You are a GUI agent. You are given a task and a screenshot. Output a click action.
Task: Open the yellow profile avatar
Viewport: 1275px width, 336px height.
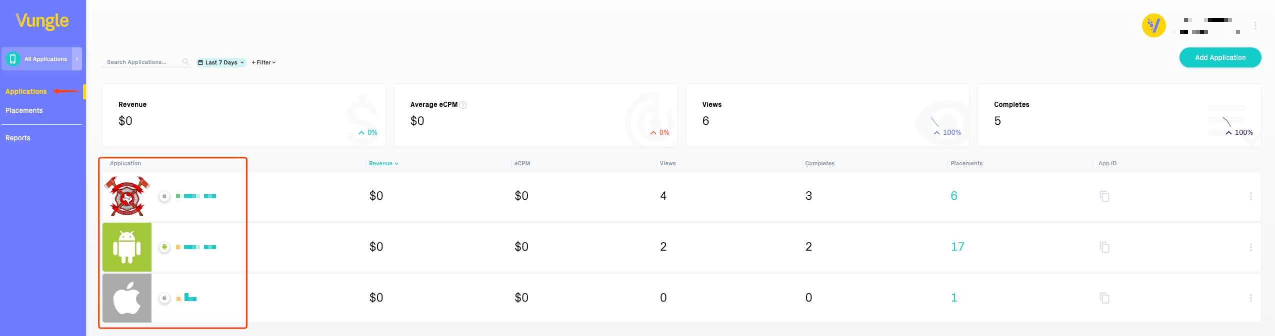[1153, 25]
